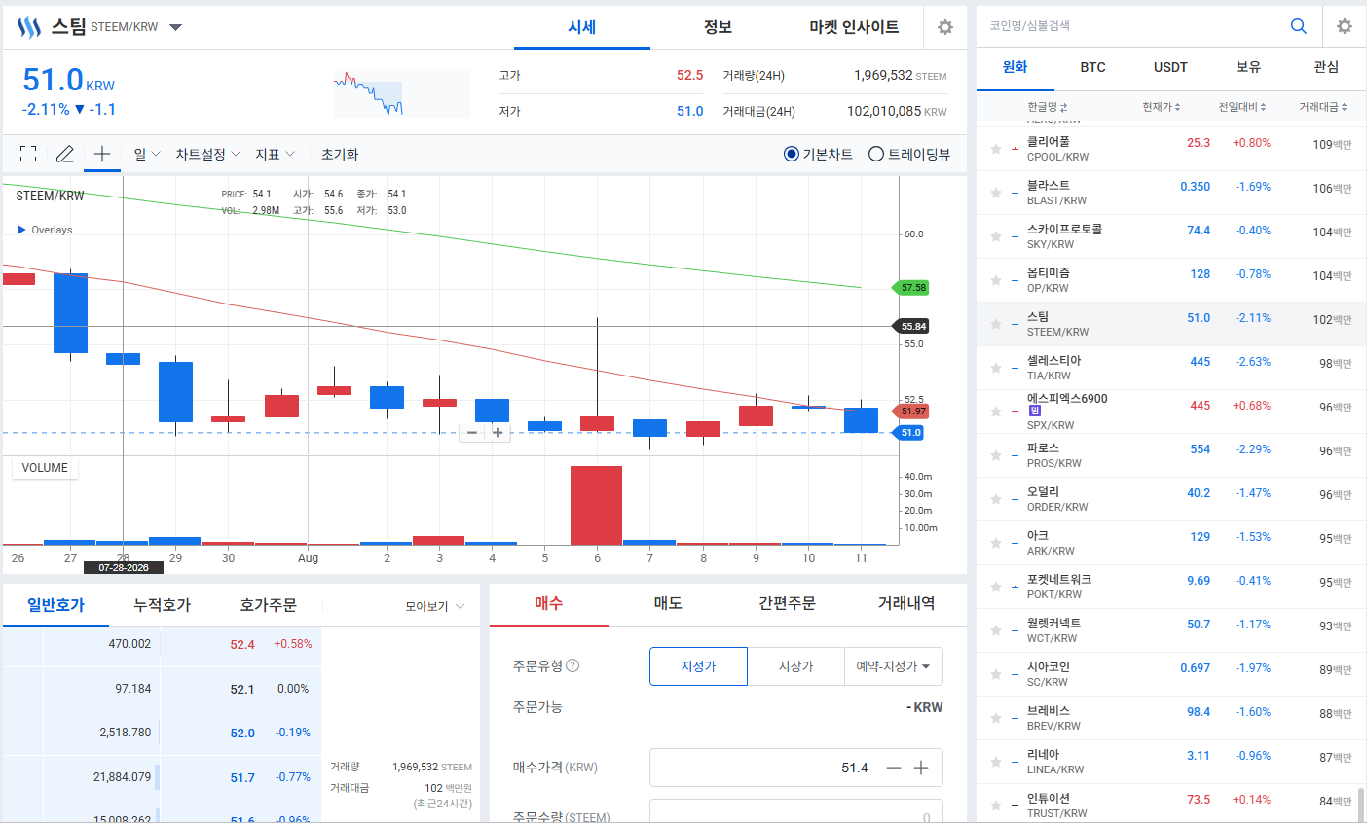The height and width of the screenshot is (823, 1367).
Task: Switch to the 누적호가 tab
Action: (162, 605)
